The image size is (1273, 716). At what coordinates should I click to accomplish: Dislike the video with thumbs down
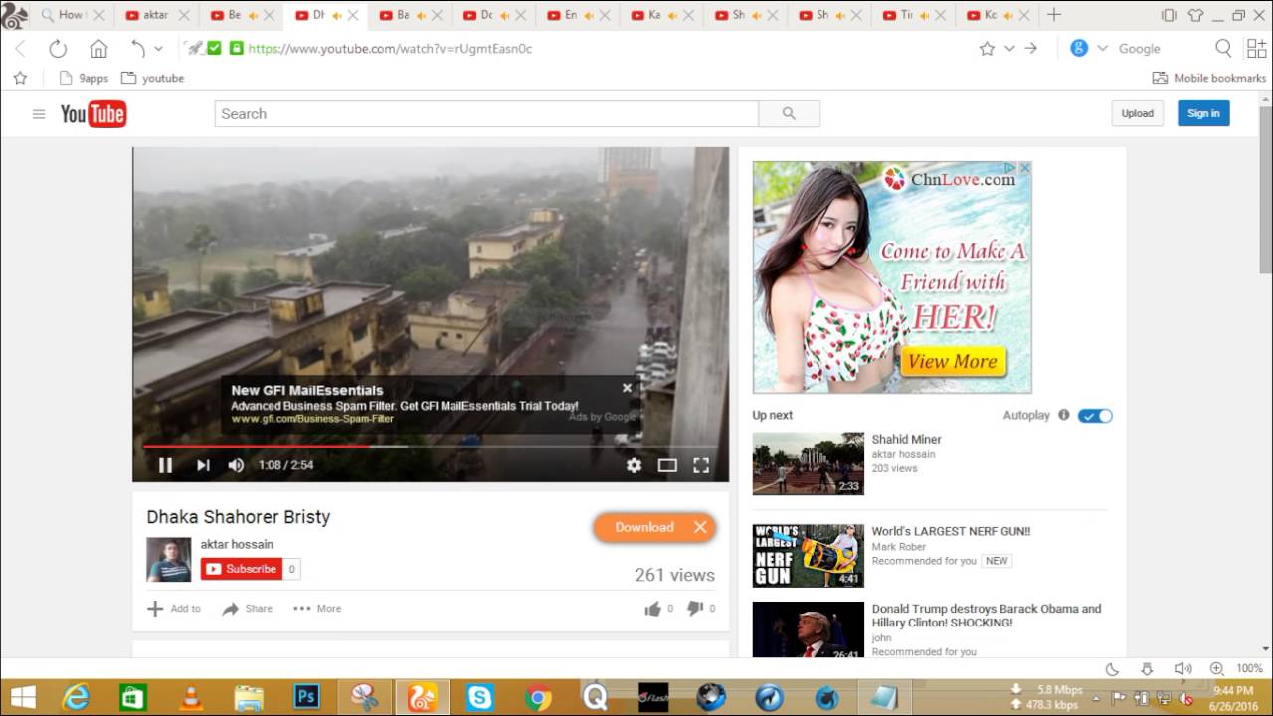(695, 608)
